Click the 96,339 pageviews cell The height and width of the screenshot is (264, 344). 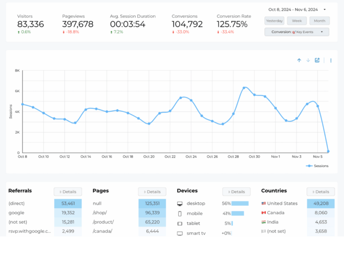coord(152,213)
